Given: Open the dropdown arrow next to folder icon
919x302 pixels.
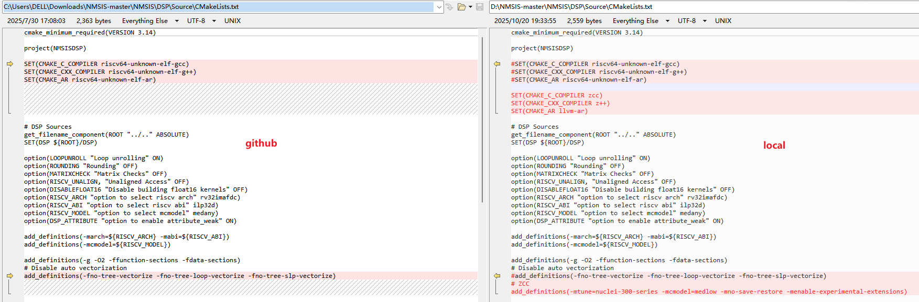Looking at the screenshot, I should tap(470, 7).
